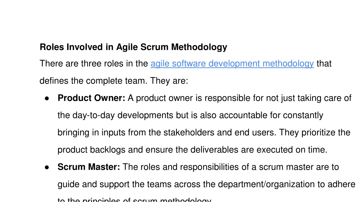The image size is (360, 202).
Task: Click the word 'that' following the hyperlink
Action: coord(324,64)
